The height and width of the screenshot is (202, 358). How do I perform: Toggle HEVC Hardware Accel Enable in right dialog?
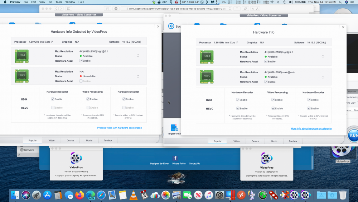[x=266, y=82]
